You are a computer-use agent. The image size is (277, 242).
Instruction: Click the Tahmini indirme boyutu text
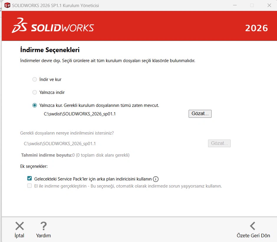[75, 155]
